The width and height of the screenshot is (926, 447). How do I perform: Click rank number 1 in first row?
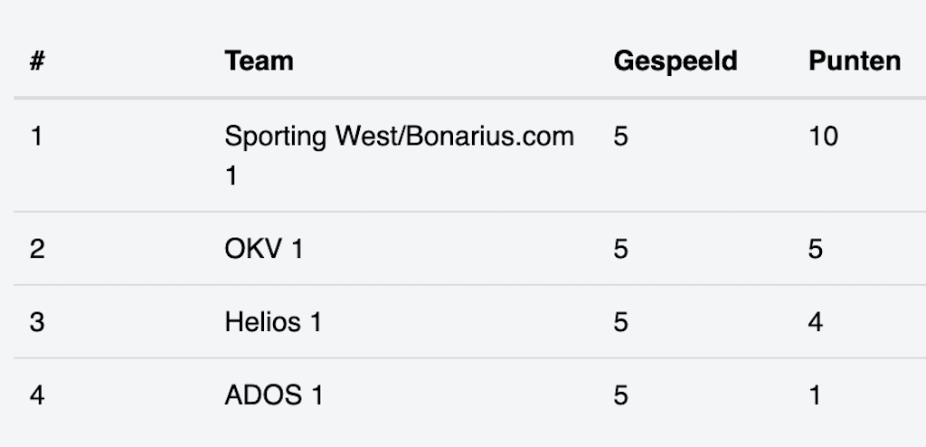click(x=36, y=138)
